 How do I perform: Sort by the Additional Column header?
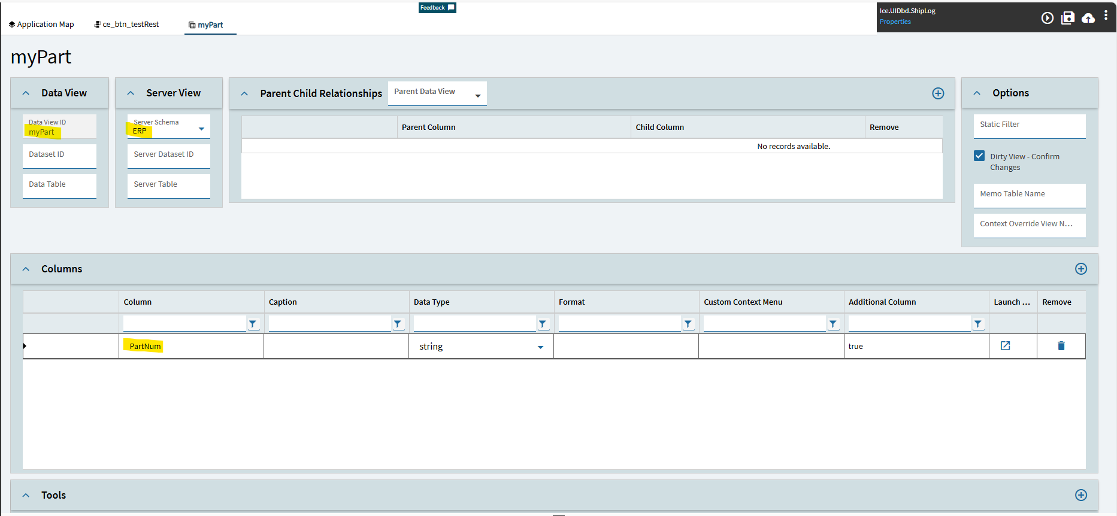882,302
